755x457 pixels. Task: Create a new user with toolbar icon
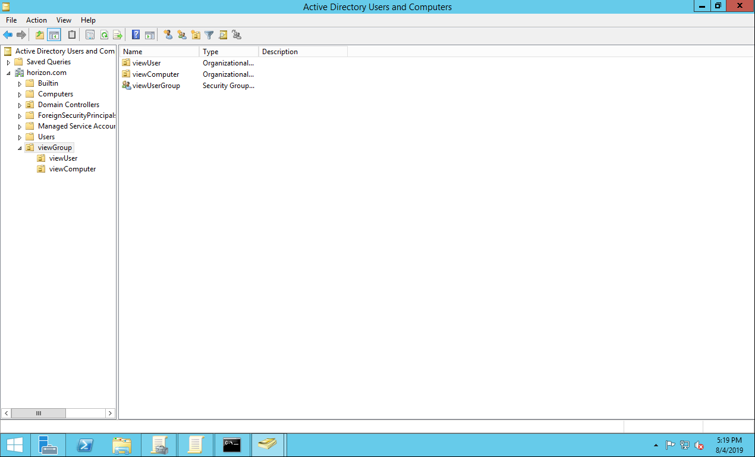[168, 35]
